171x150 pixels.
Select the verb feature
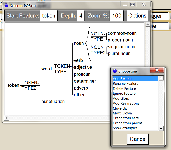[x=78, y=60]
